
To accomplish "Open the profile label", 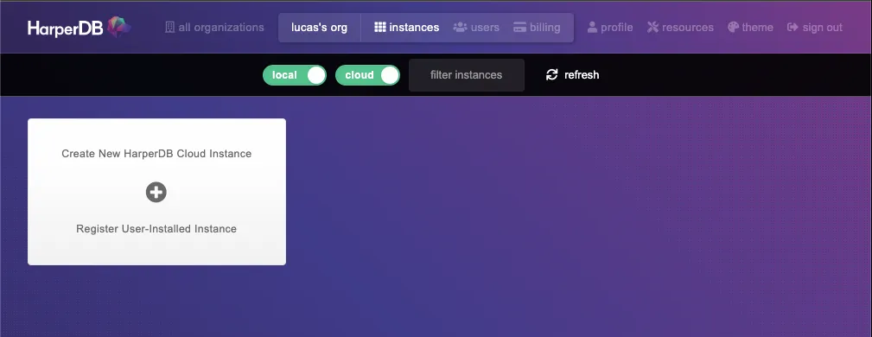I will pyautogui.click(x=617, y=28).
